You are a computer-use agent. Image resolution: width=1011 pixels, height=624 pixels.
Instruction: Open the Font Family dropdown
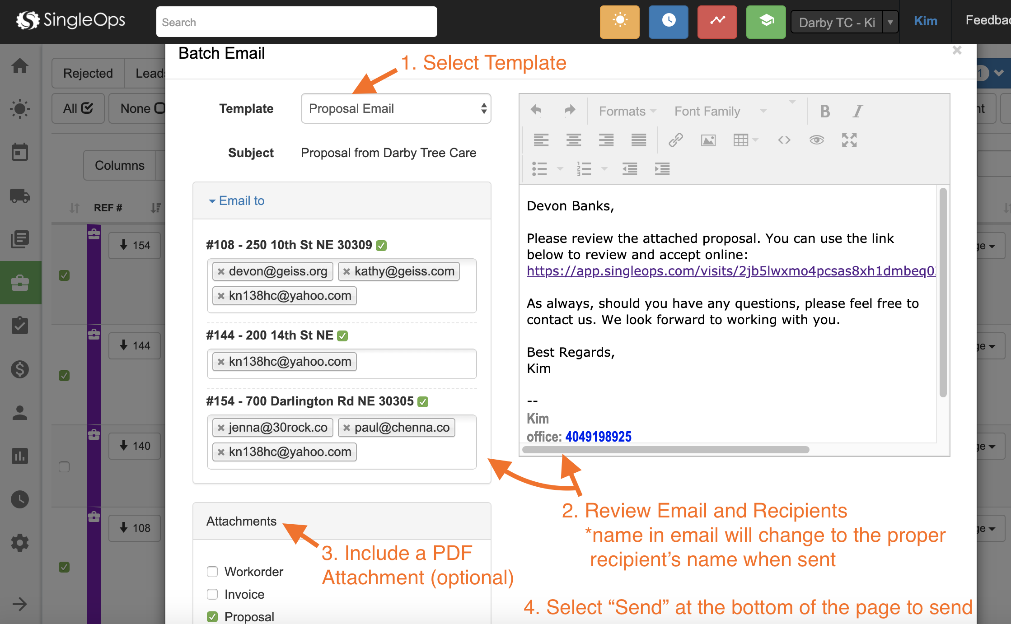pyautogui.click(x=721, y=111)
